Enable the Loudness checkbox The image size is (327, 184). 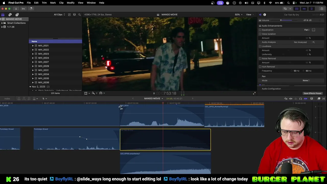[x=260, y=46]
